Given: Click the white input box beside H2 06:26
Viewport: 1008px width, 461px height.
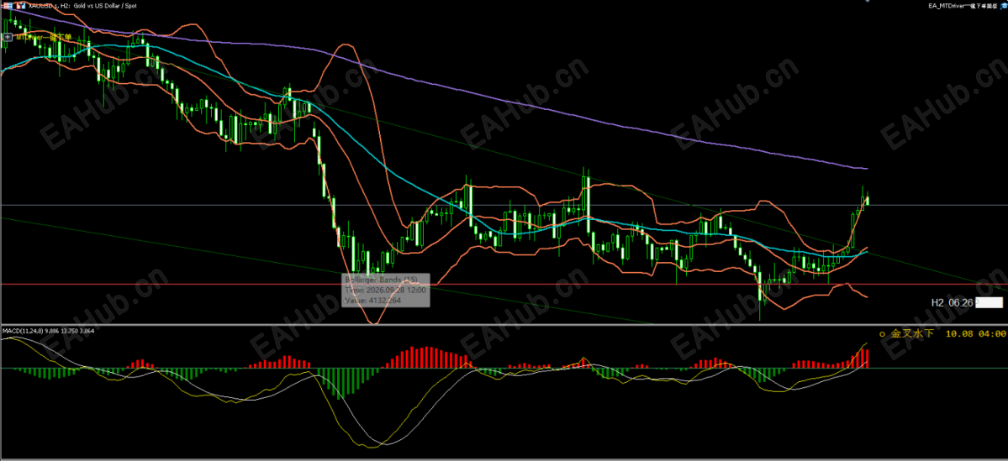Looking at the screenshot, I should tap(989, 301).
